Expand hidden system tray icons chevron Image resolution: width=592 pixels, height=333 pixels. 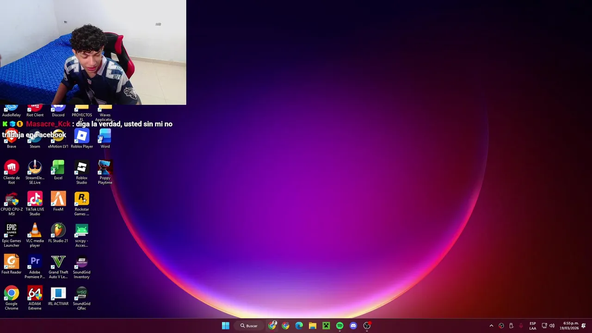click(x=491, y=326)
